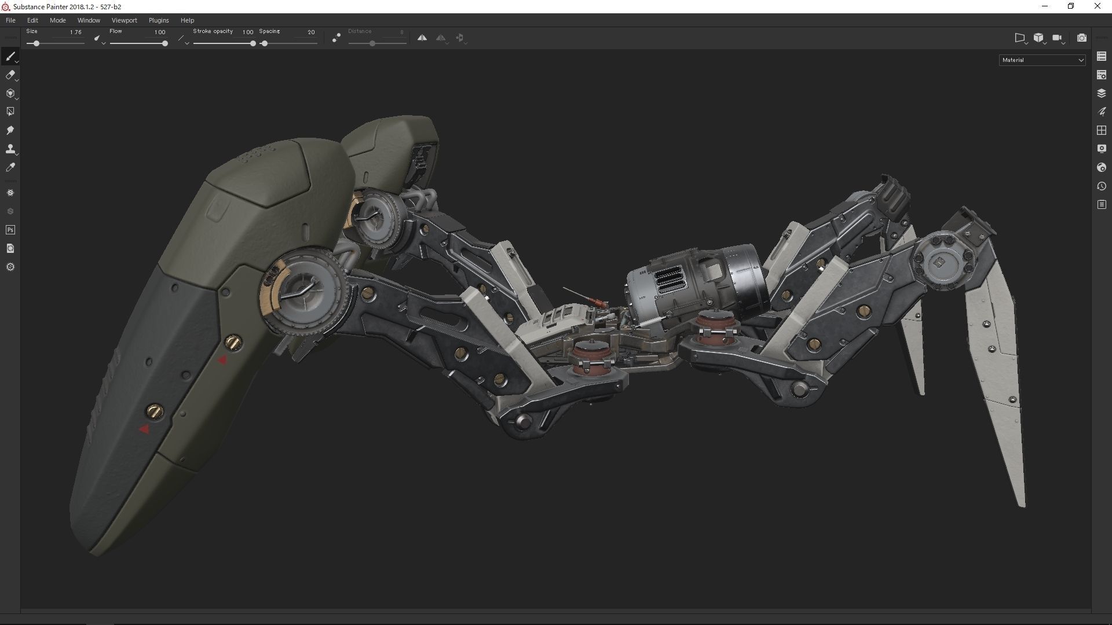Open the Symmetry settings icon
The image size is (1112, 625).
coord(460,38)
